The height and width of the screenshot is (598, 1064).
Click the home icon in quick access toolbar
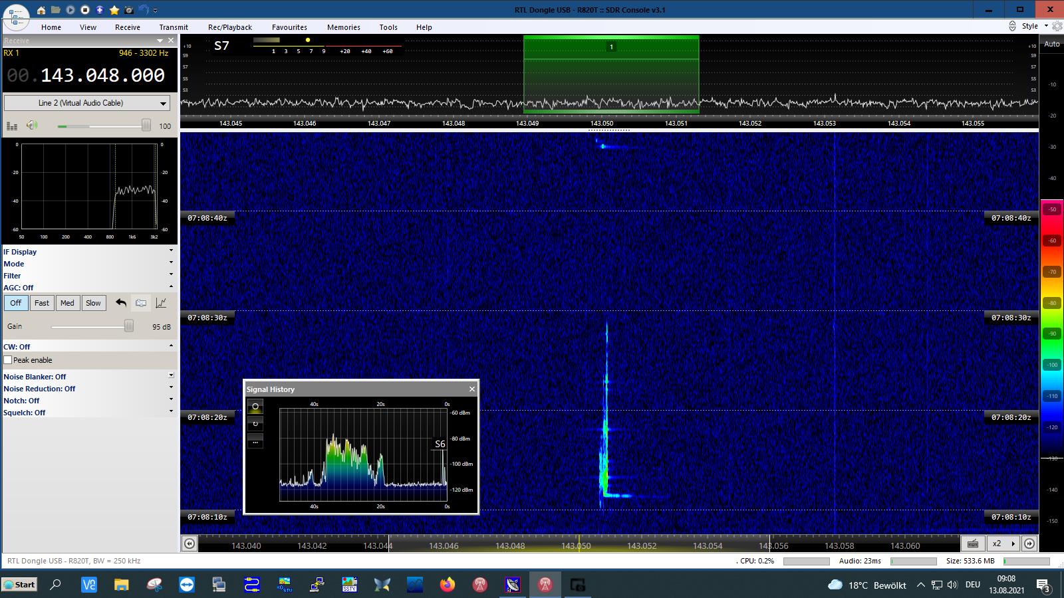[41, 10]
